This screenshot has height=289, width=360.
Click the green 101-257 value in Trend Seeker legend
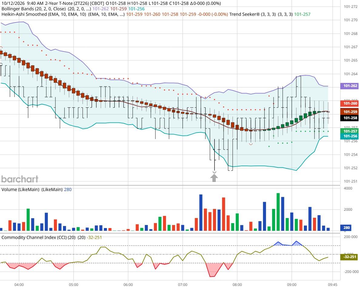(x=302, y=14)
